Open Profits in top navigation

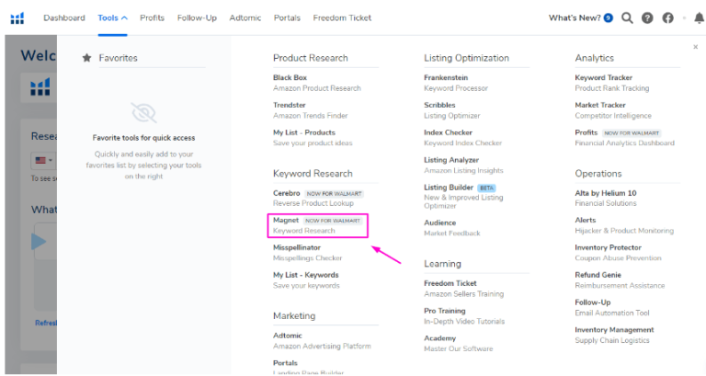[x=152, y=17]
